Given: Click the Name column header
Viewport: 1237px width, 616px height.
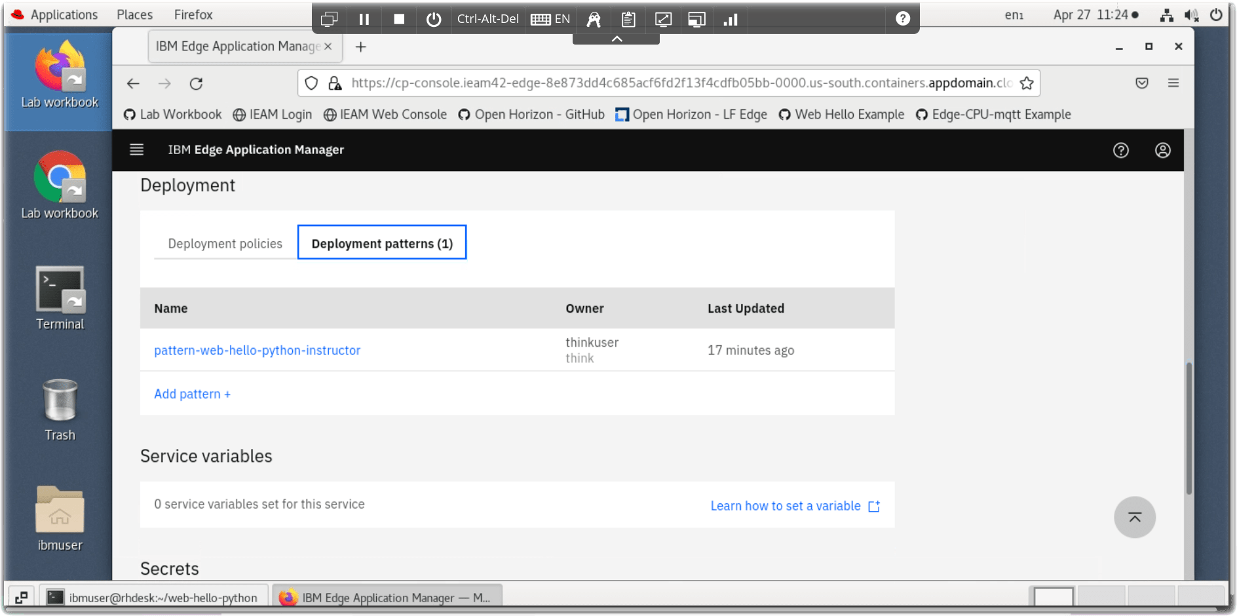Looking at the screenshot, I should click(171, 309).
